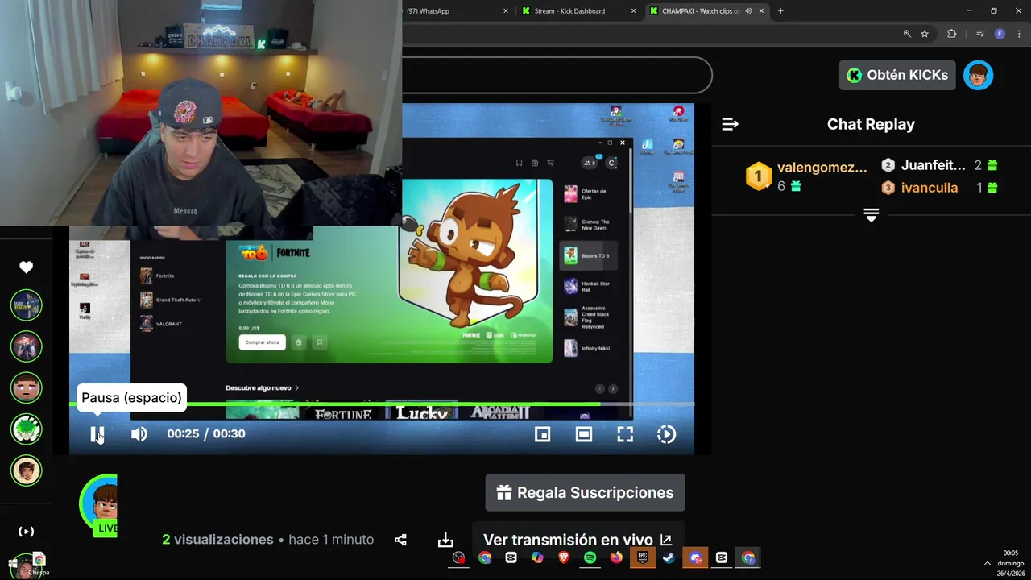Screen dimensions: 1031x580
Task: Seek the green clip progress bar
Action: (x=382, y=404)
